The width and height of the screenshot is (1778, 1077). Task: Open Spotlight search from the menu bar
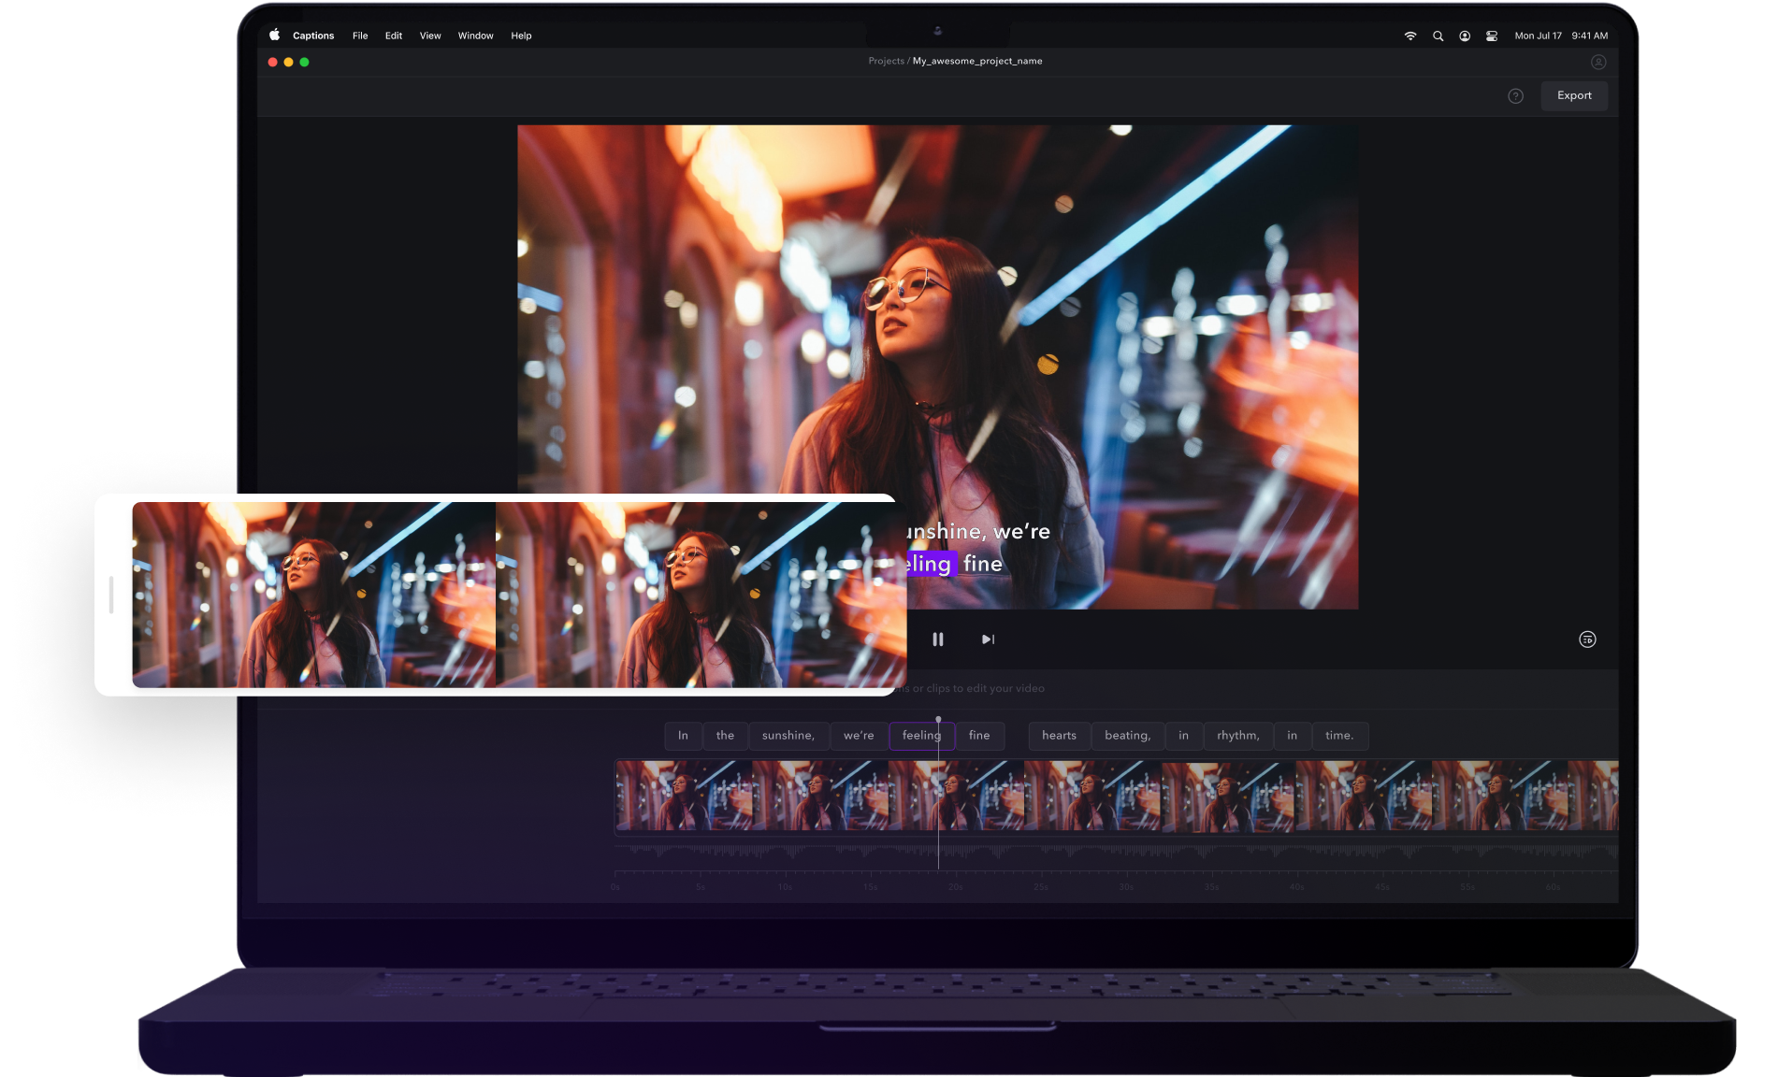1438,36
